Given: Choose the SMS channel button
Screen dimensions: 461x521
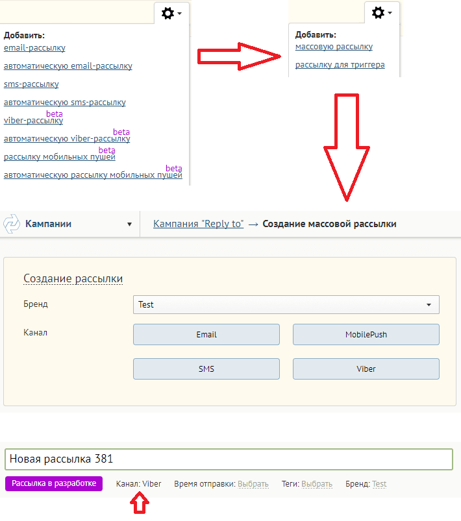Looking at the screenshot, I should (x=206, y=369).
